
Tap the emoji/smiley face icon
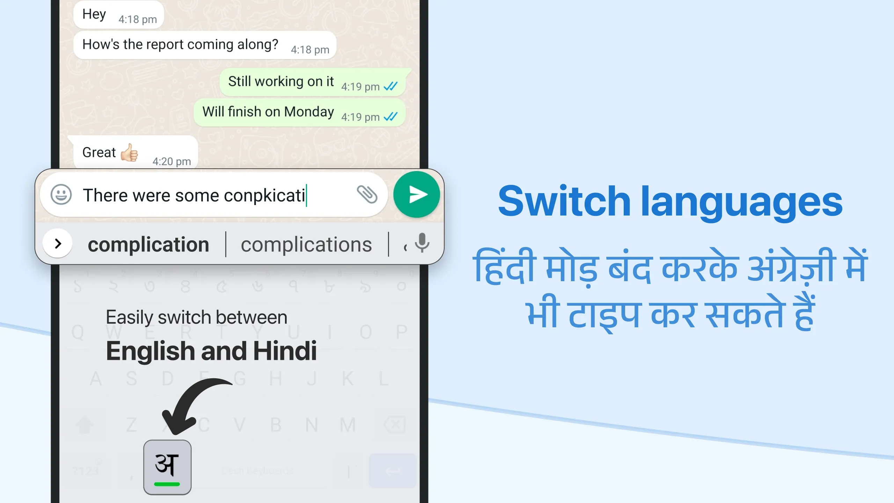coord(61,195)
